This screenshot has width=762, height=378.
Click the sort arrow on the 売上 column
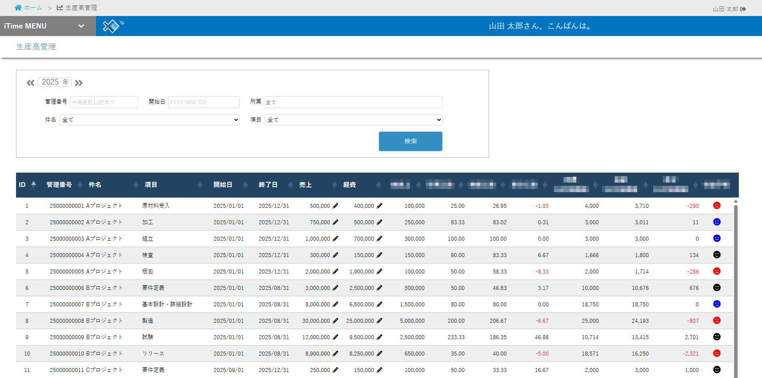334,185
